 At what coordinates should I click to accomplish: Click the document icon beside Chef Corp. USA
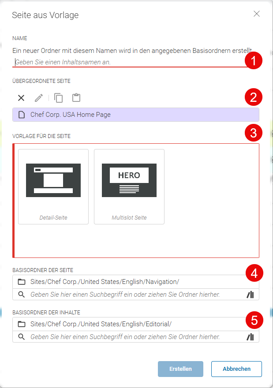click(x=22, y=115)
